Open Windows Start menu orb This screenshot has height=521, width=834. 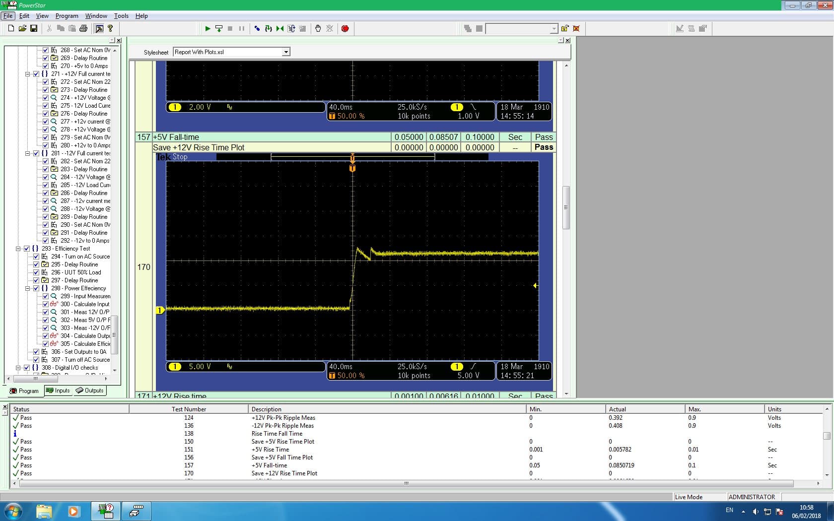tap(13, 511)
